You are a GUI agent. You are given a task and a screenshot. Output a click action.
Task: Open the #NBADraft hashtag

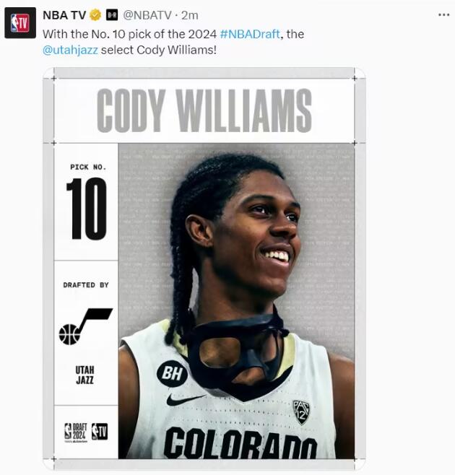tap(250, 34)
